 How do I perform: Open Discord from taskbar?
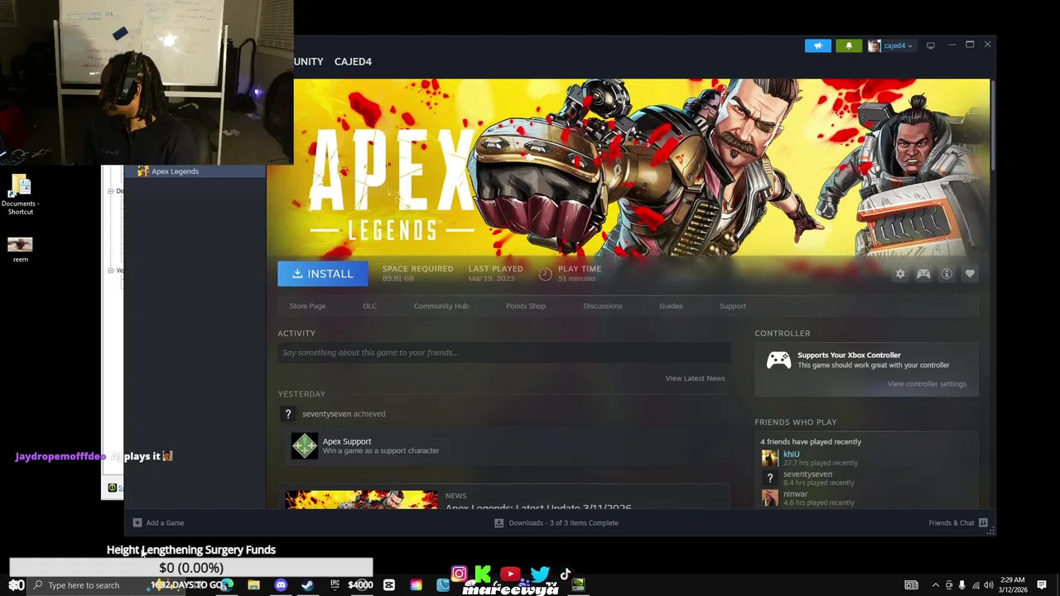[x=281, y=585]
